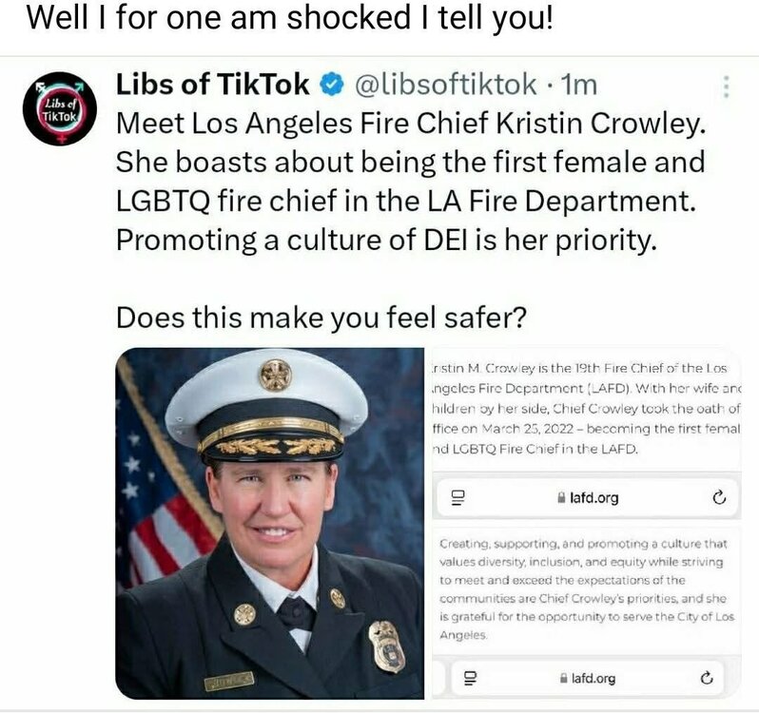Open the diversity priorities text screenshot
759x713 pixels.
click(x=586, y=589)
